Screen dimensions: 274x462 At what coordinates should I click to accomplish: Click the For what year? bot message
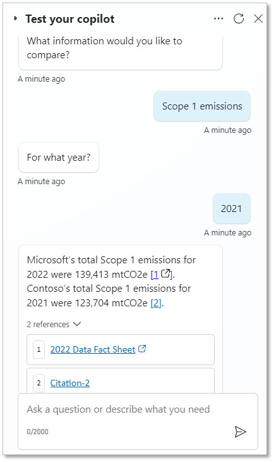pyautogui.click(x=59, y=158)
